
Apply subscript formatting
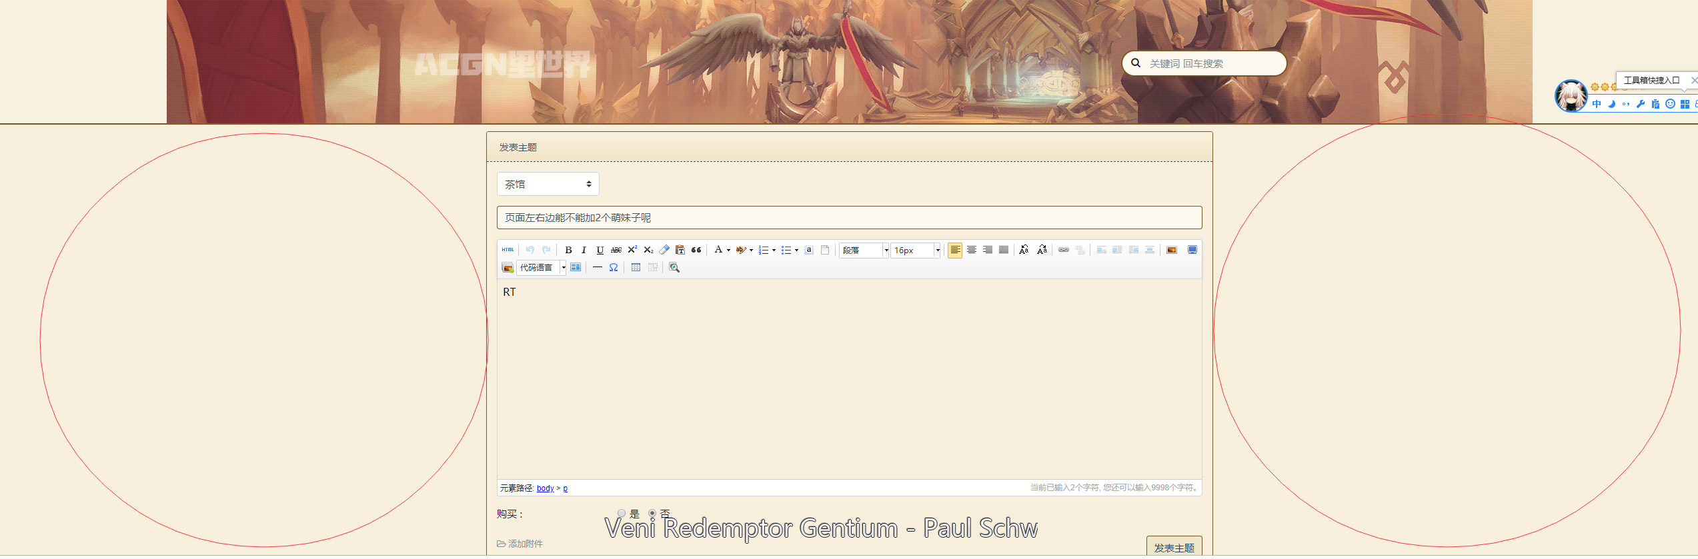(648, 250)
